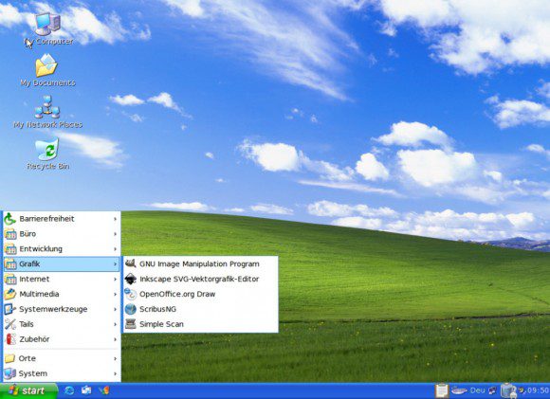This screenshot has width=550, height=399.
Task: Launch Inkscape SVG-Vektorgrafik-Editor icon
Action: pos(131,279)
